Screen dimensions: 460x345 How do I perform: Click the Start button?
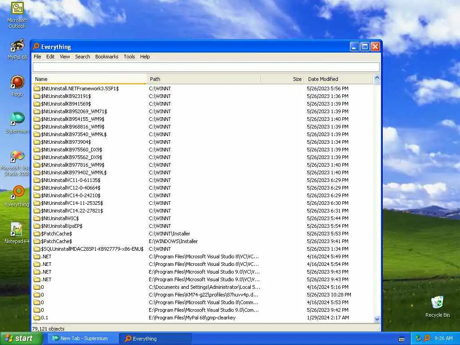click(x=22, y=338)
